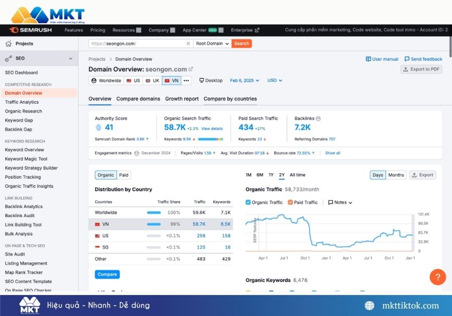Click the chart Export button
Viewport: 452px width, 316px height.
422,175
